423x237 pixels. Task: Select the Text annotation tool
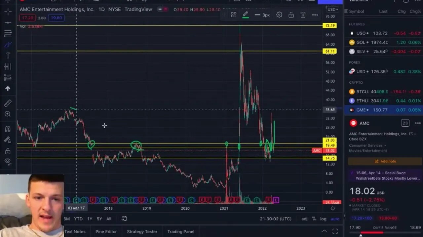tap(8, 56)
